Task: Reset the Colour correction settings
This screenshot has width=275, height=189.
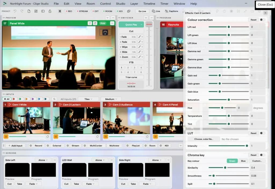Action: click(254, 20)
